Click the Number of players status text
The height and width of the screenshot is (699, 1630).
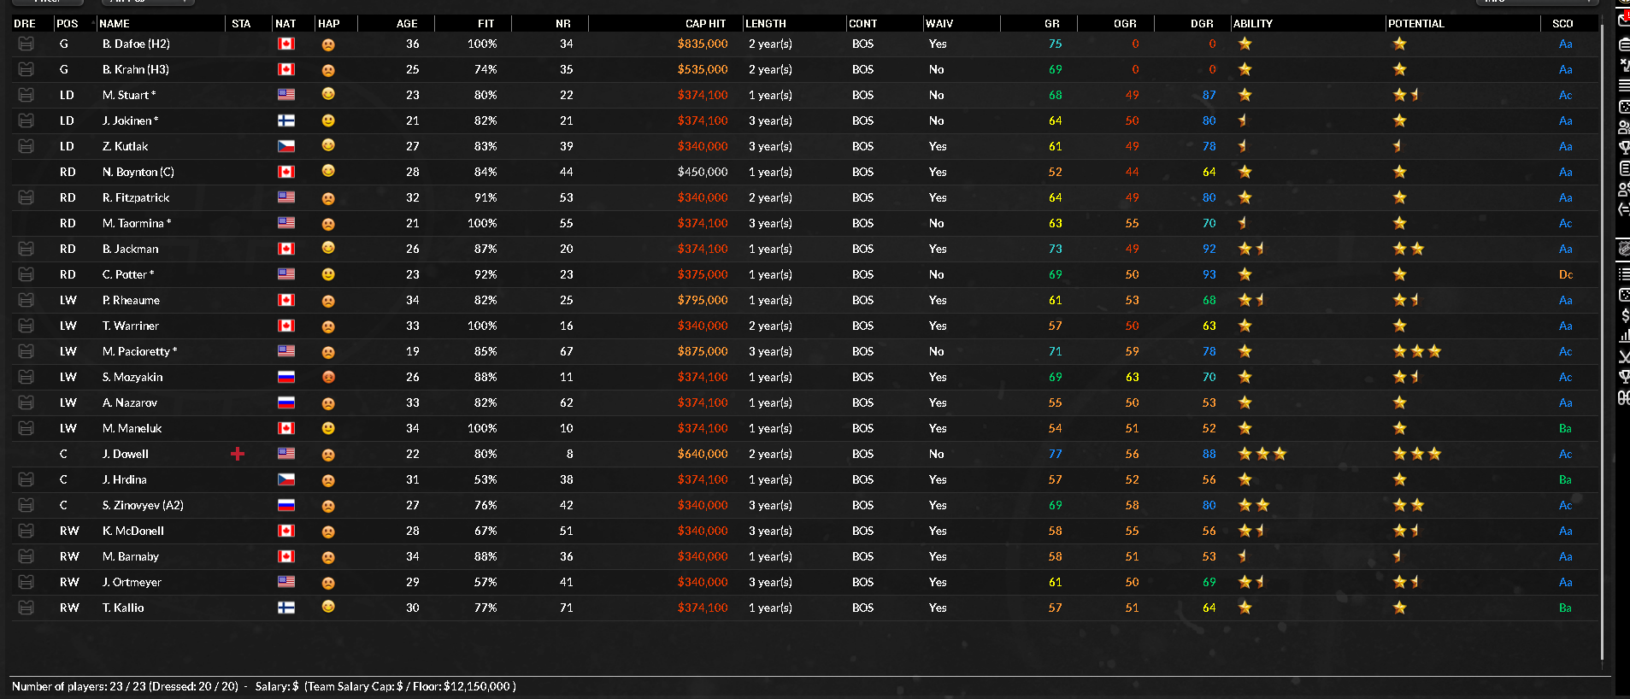[125, 686]
